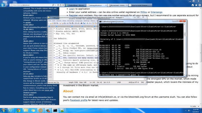Viewport: 202px width, 113px height.
Task: Click DiabloMiner-Windows.exe line in cmd output
Action: [132, 56]
